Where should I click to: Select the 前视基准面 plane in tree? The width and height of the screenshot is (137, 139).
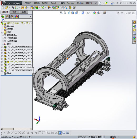(12, 35)
